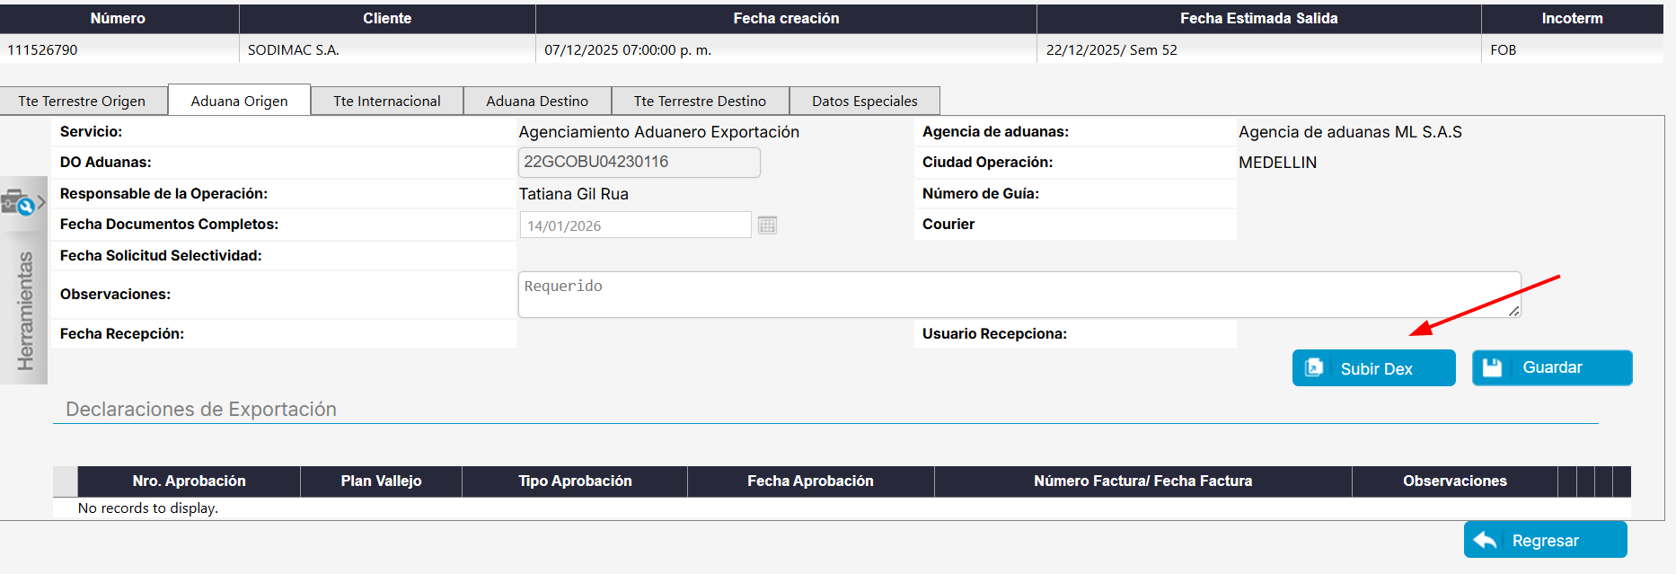This screenshot has width=1676, height=574.
Task: Click the DO Aduanas field
Action: 639,163
